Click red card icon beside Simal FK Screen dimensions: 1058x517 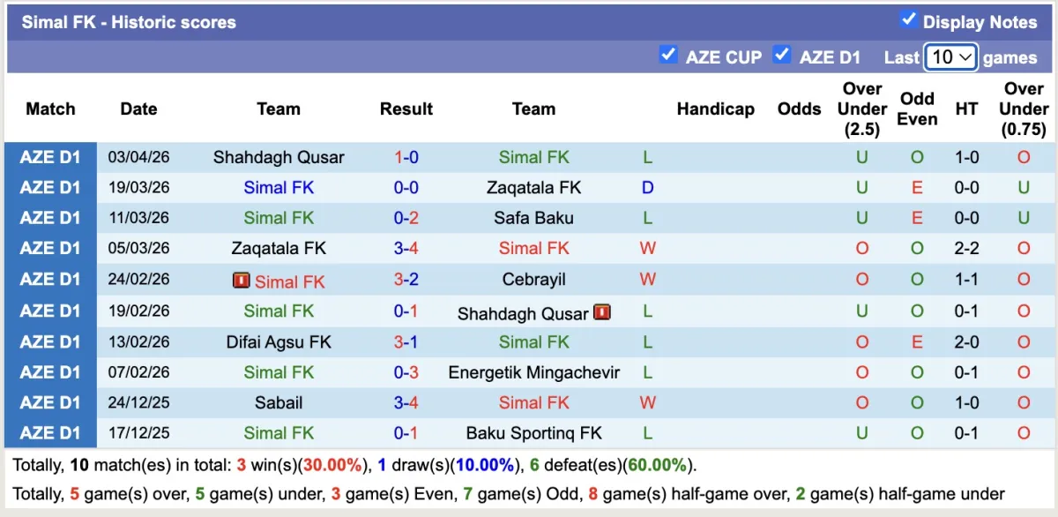[241, 281]
